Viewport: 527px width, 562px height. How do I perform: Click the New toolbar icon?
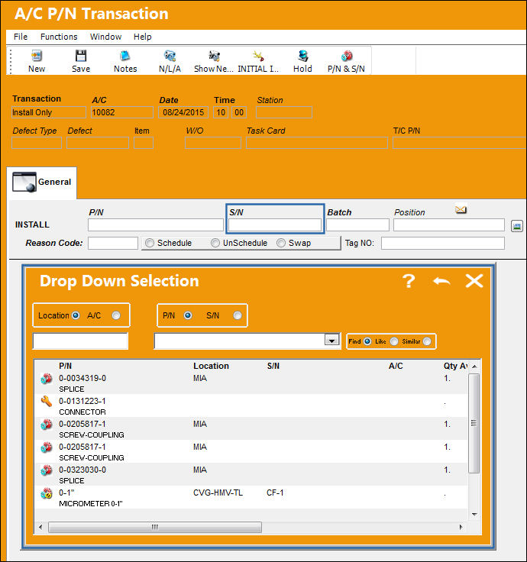pyautogui.click(x=37, y=56)
